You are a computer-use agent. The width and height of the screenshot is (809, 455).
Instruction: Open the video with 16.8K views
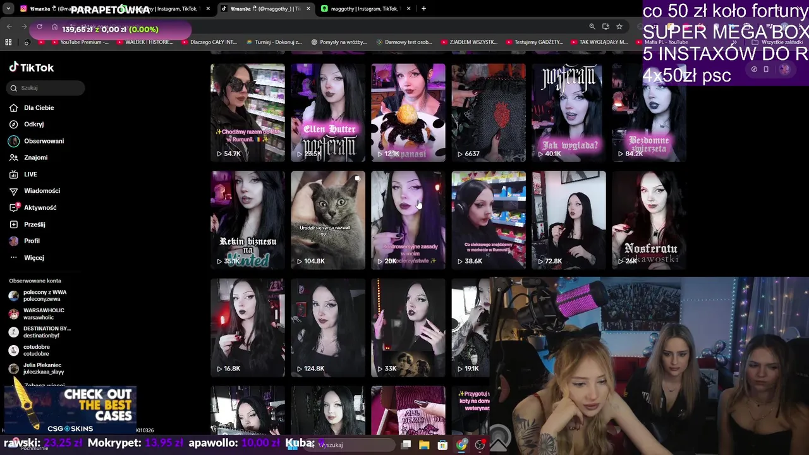(248, 327)
